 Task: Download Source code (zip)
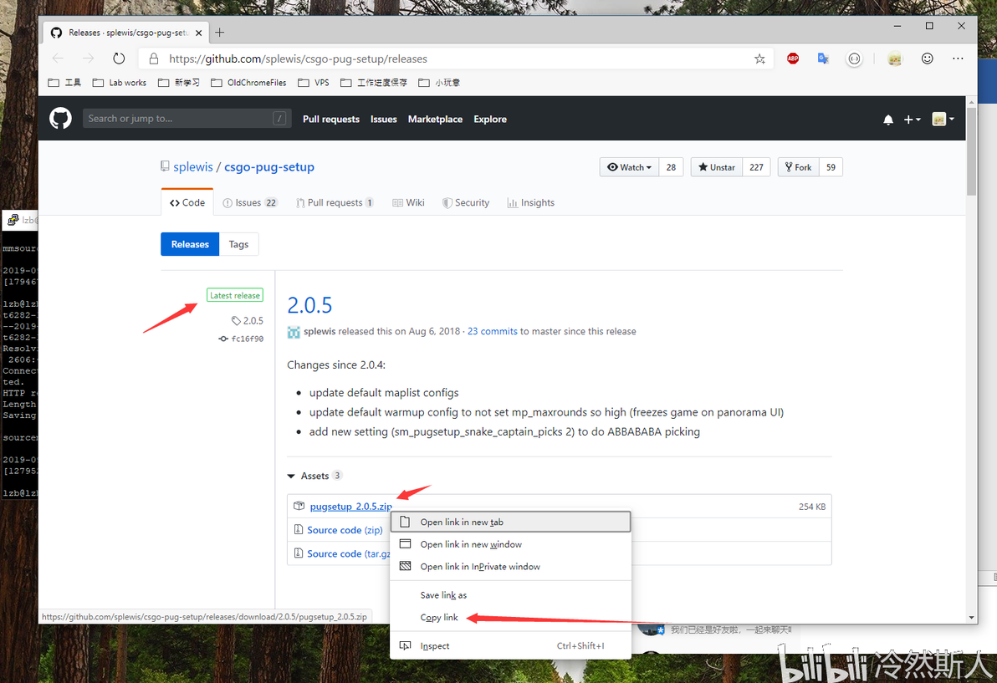click(x=345, y=530)
